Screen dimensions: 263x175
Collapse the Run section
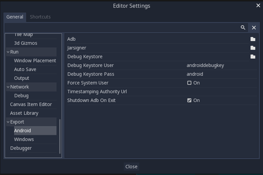(8, 52)
